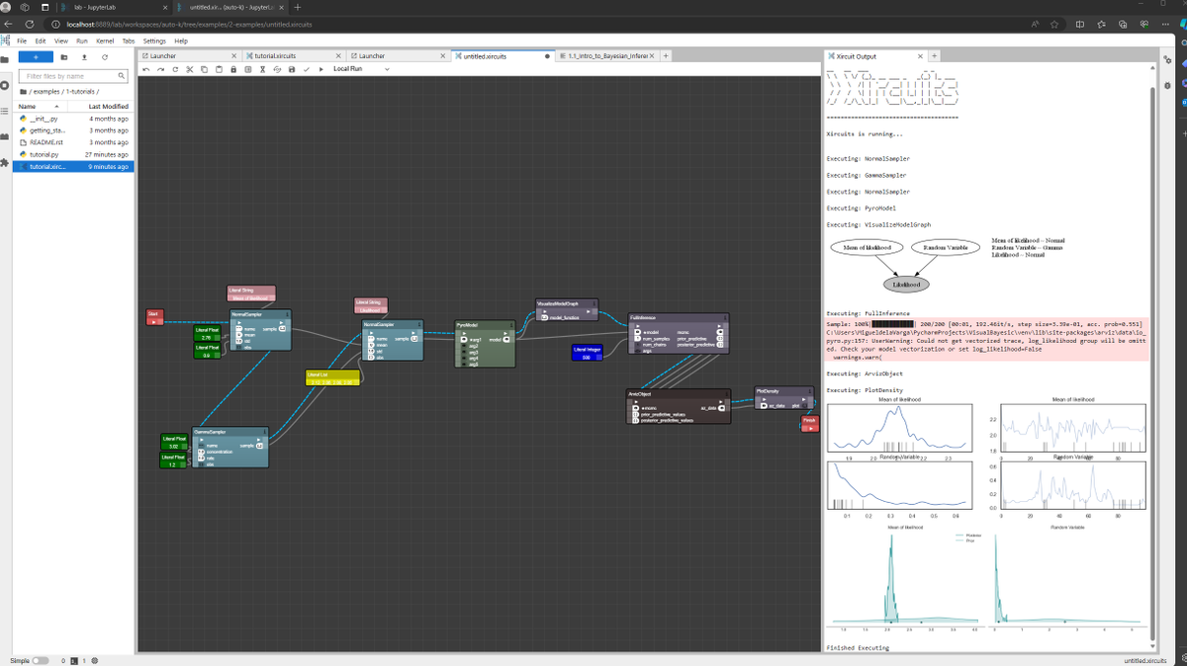The width and height of the screenshot is (1187, 666).
Task: Open Extension Manager puzzle icon
Action: [x=5, y=161]
